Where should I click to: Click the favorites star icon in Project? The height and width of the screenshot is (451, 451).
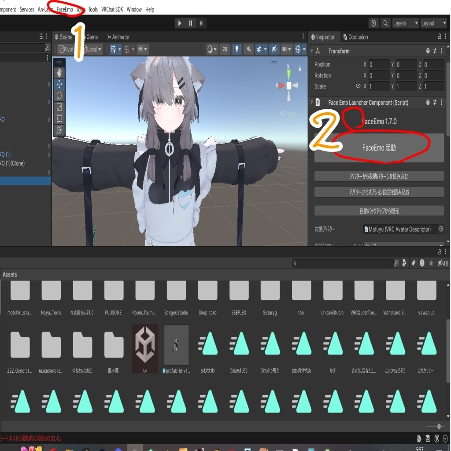[x=431, y=263]
